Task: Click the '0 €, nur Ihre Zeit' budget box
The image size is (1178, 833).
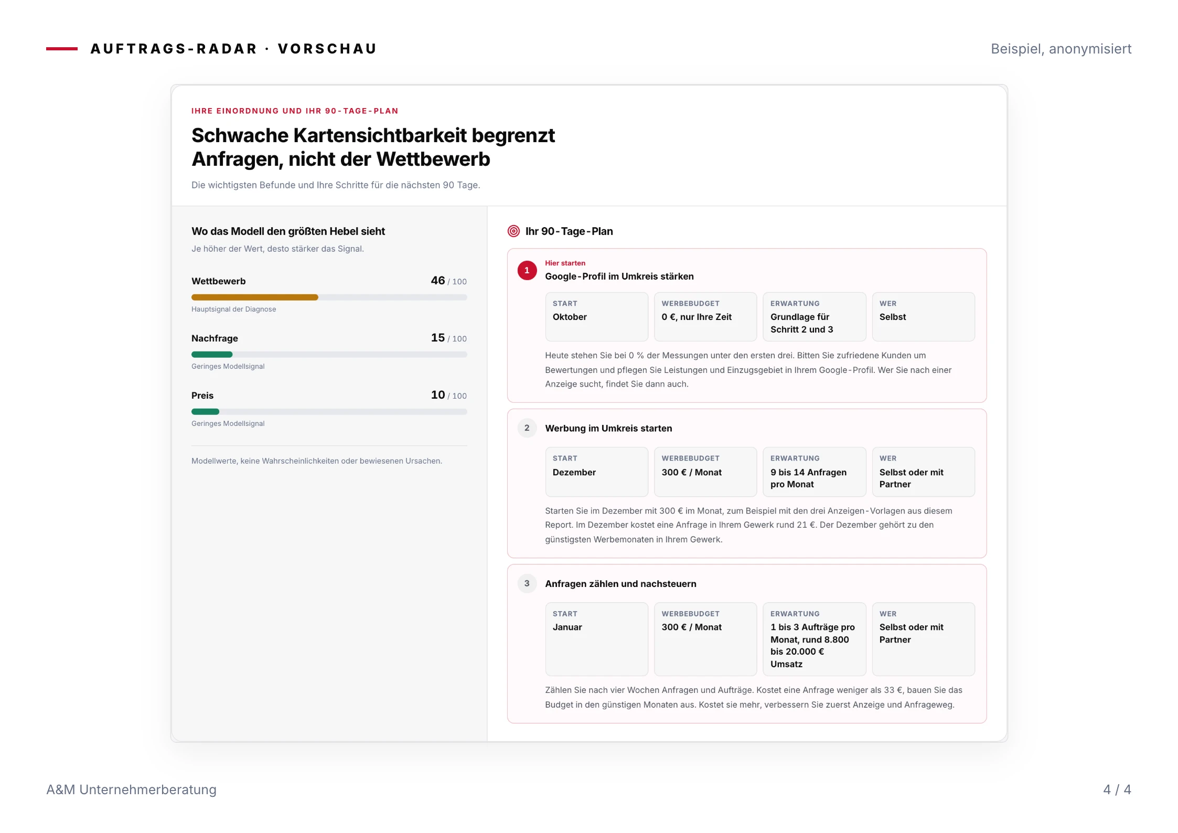Action: click(x=705, y=316)
